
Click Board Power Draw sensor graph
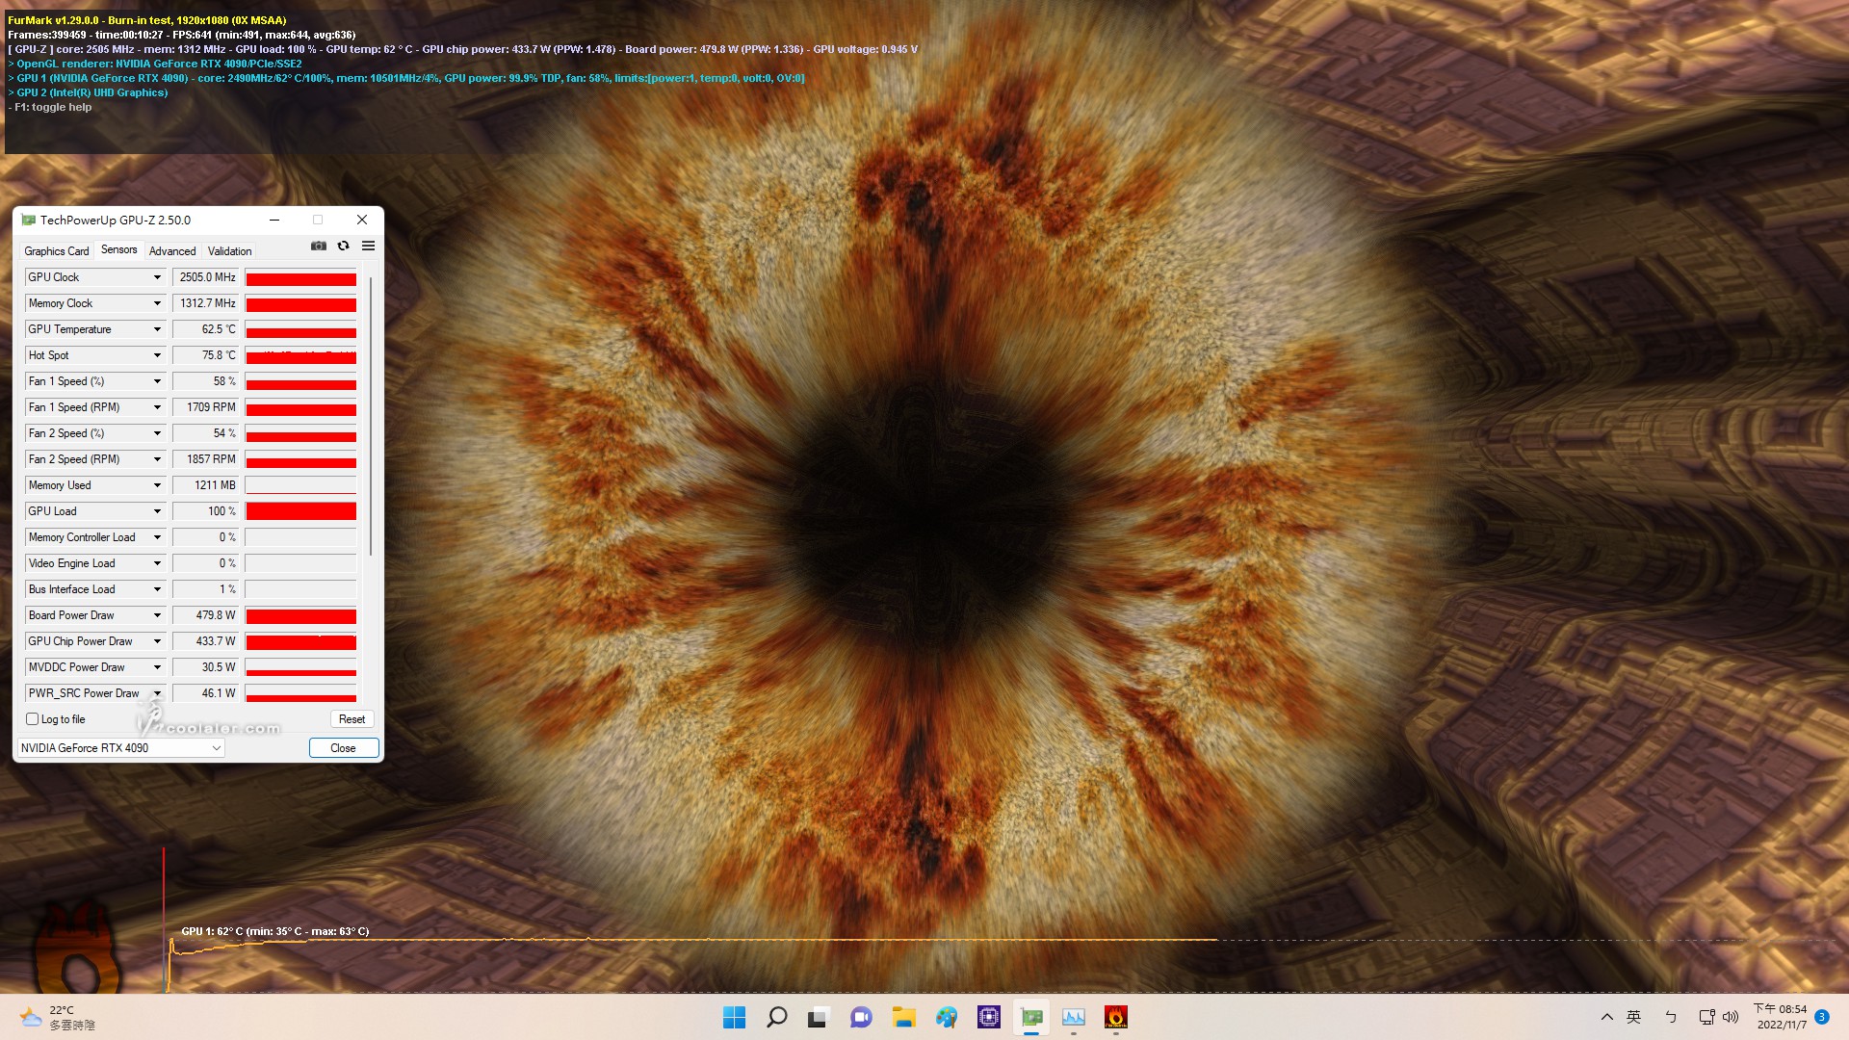click(300, 615)
